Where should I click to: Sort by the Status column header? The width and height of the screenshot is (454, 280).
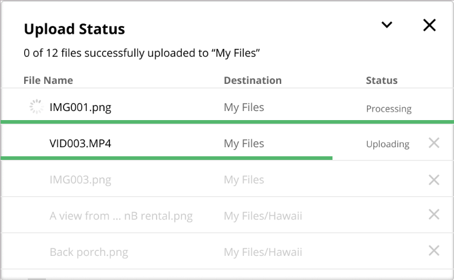[381, 80]
